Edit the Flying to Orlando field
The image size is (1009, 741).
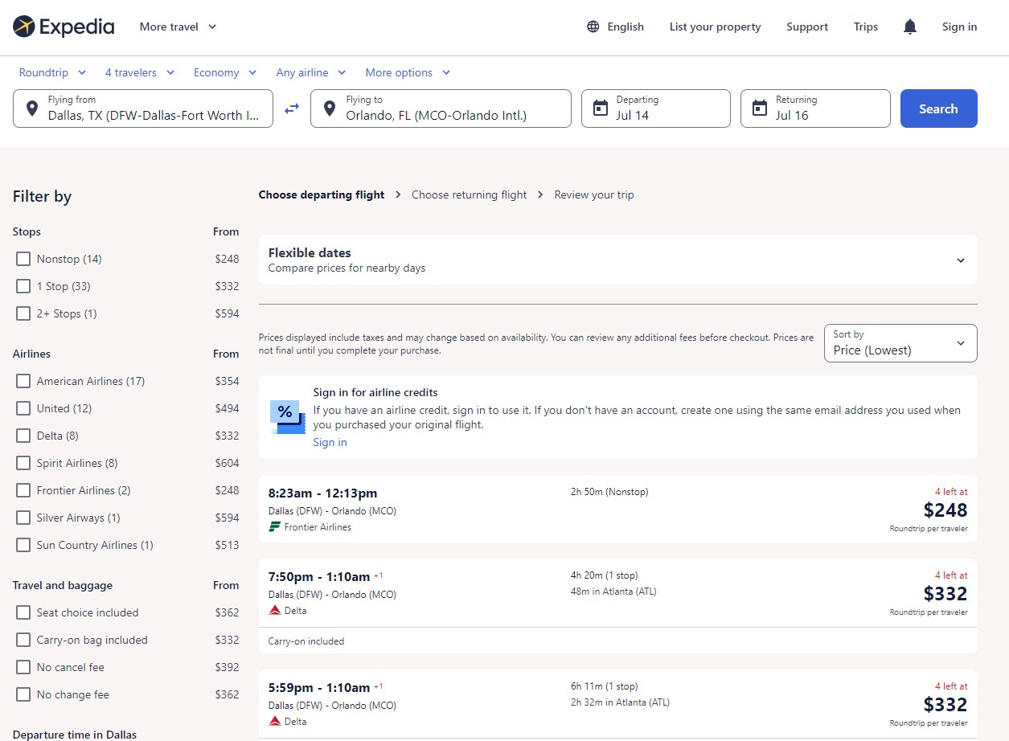coord(441,108)
